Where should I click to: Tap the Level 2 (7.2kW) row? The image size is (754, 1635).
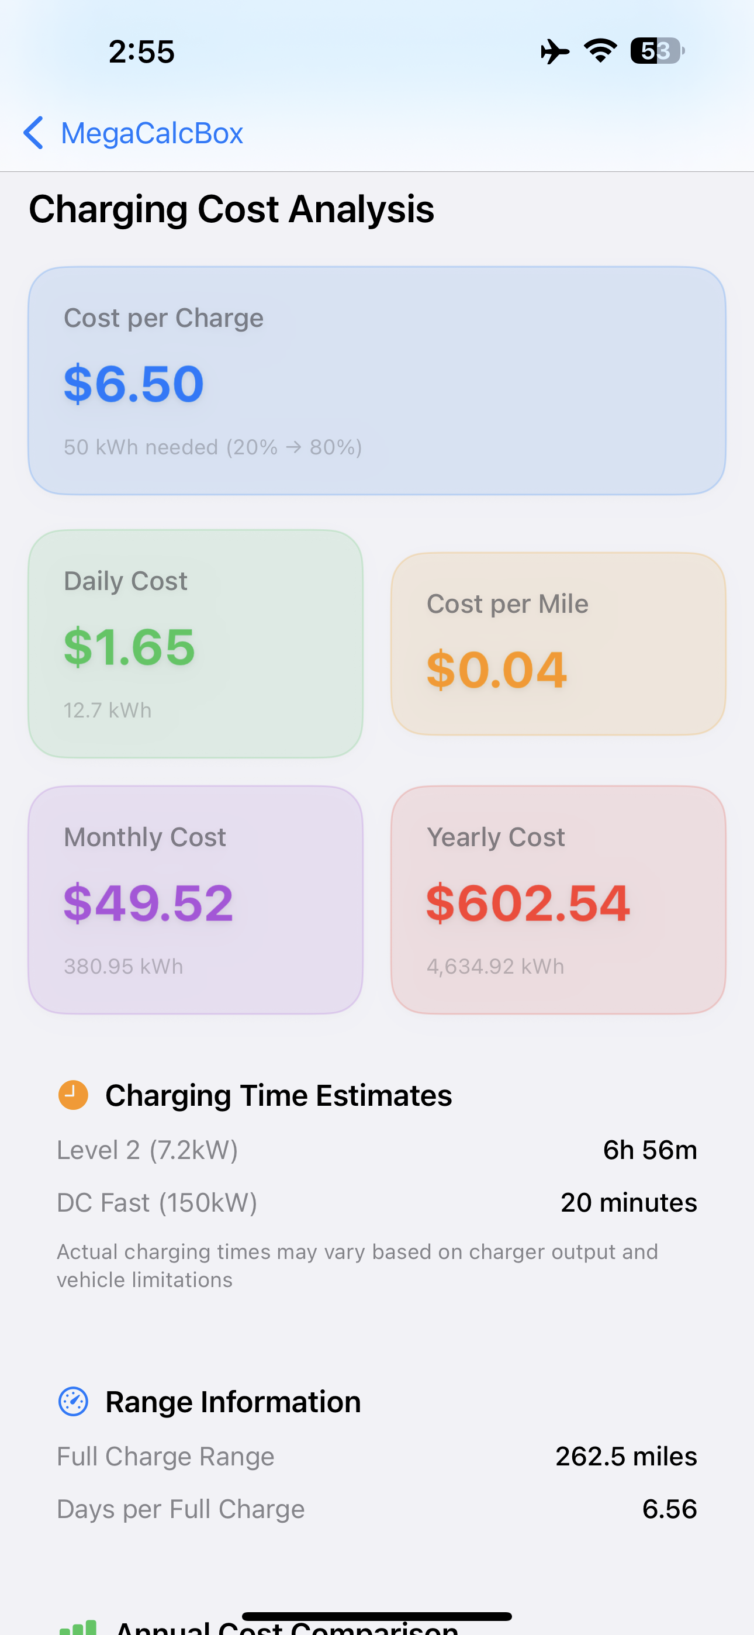[x=377, y=1150]
